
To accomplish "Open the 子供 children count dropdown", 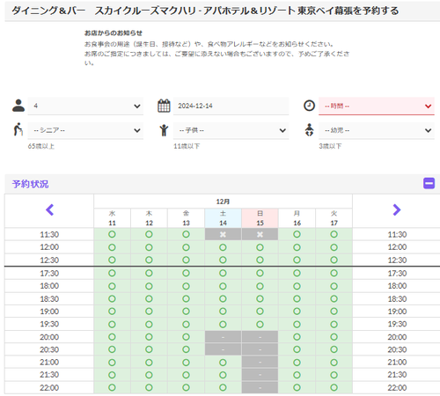I will (231, 130).
